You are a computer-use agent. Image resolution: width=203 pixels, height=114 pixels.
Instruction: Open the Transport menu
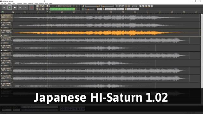19,3
